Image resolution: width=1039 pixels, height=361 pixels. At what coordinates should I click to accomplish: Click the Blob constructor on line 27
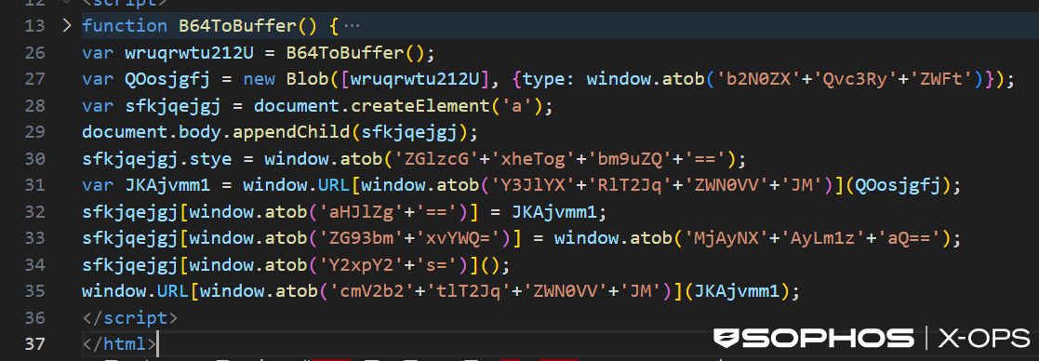coord(308,79)
